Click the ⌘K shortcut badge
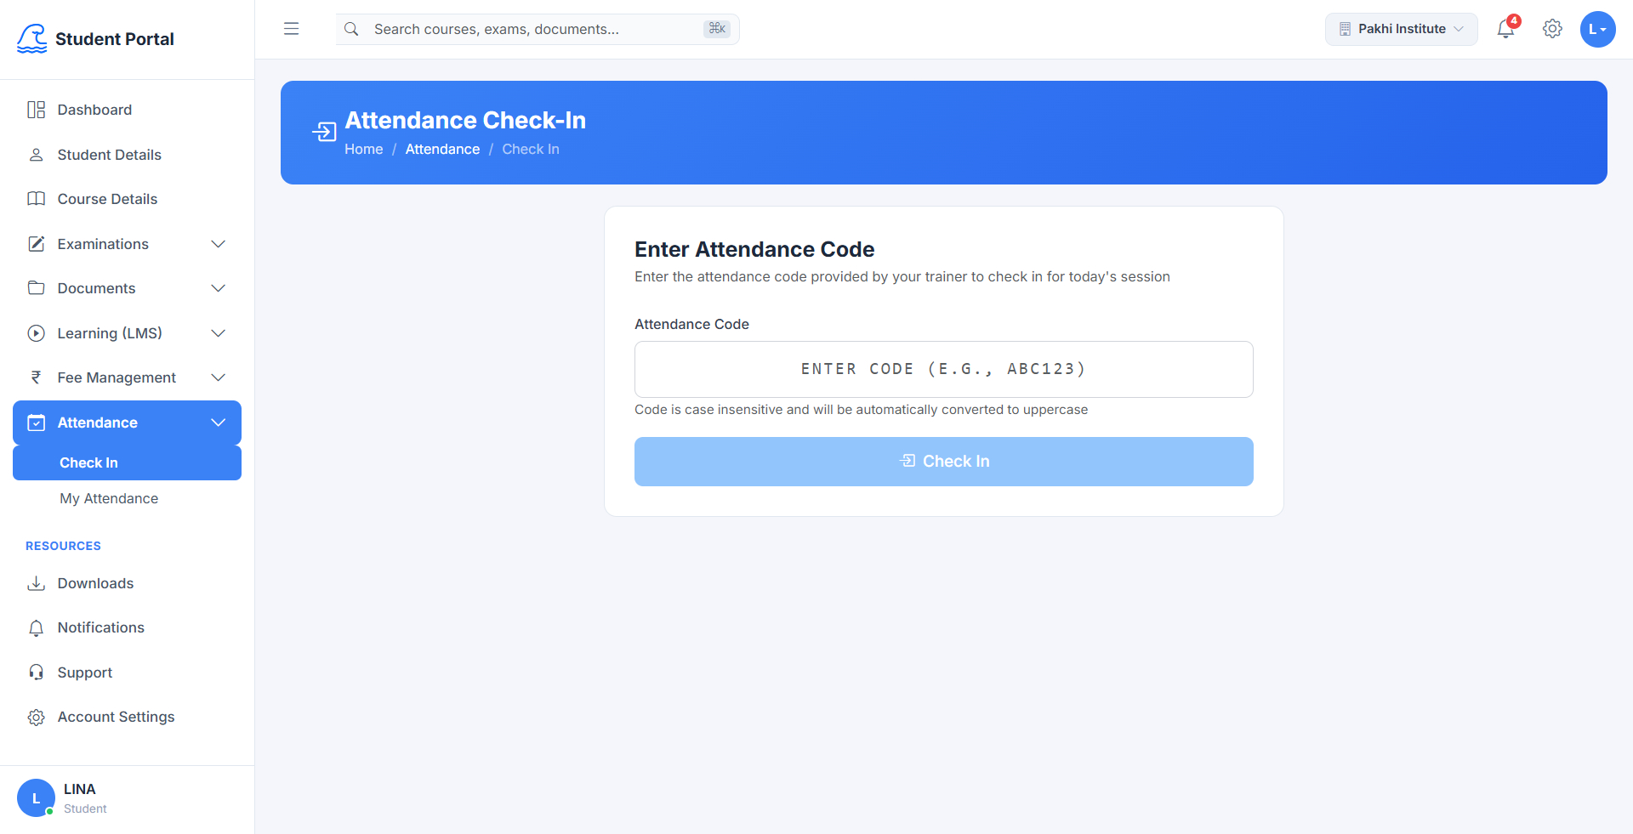Screen dimensions: 1633x834 coord(717,29)
